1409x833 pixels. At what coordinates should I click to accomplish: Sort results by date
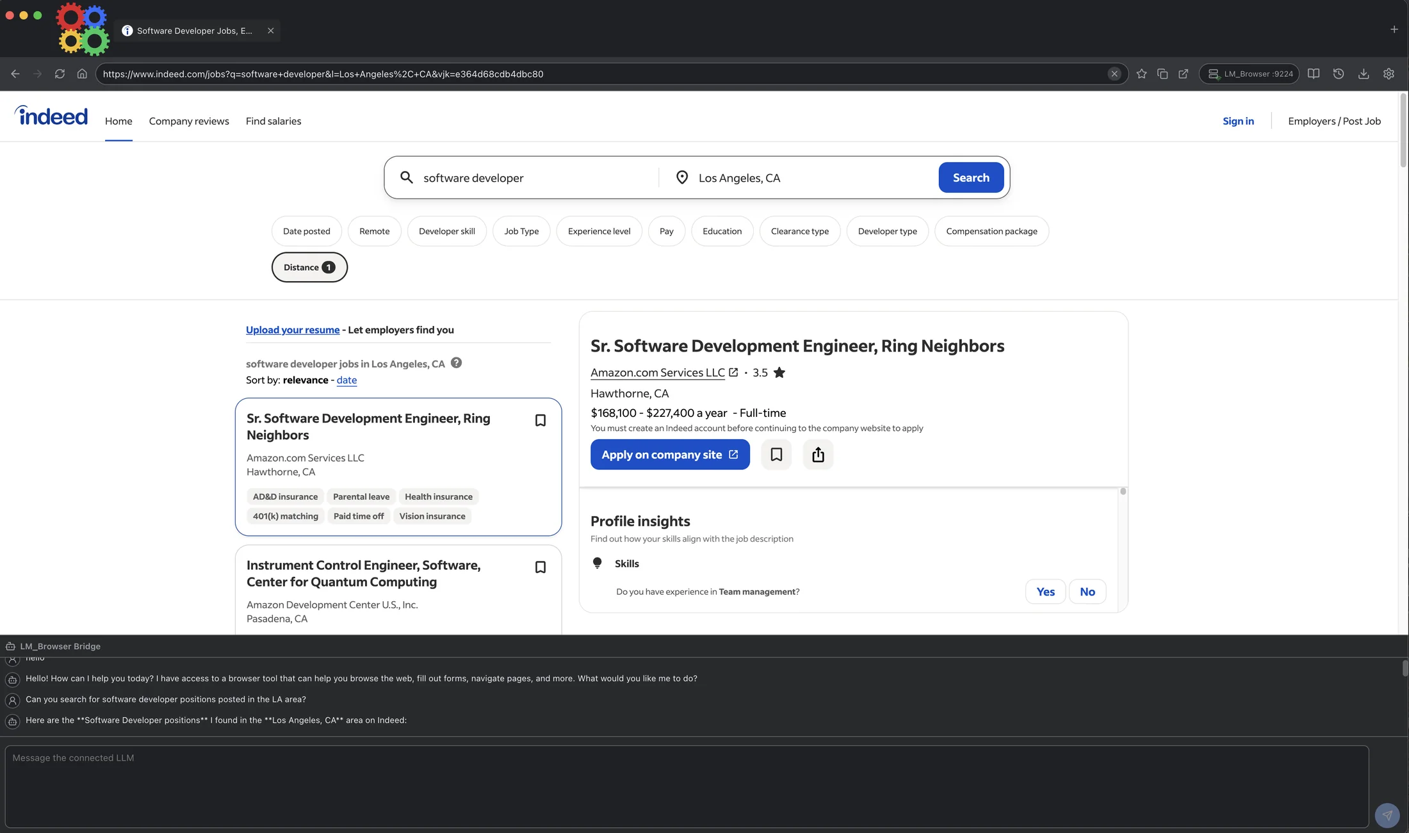click(x=346, y=380)
